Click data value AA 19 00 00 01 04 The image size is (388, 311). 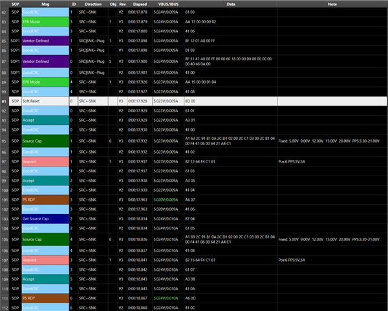point(200,82)
